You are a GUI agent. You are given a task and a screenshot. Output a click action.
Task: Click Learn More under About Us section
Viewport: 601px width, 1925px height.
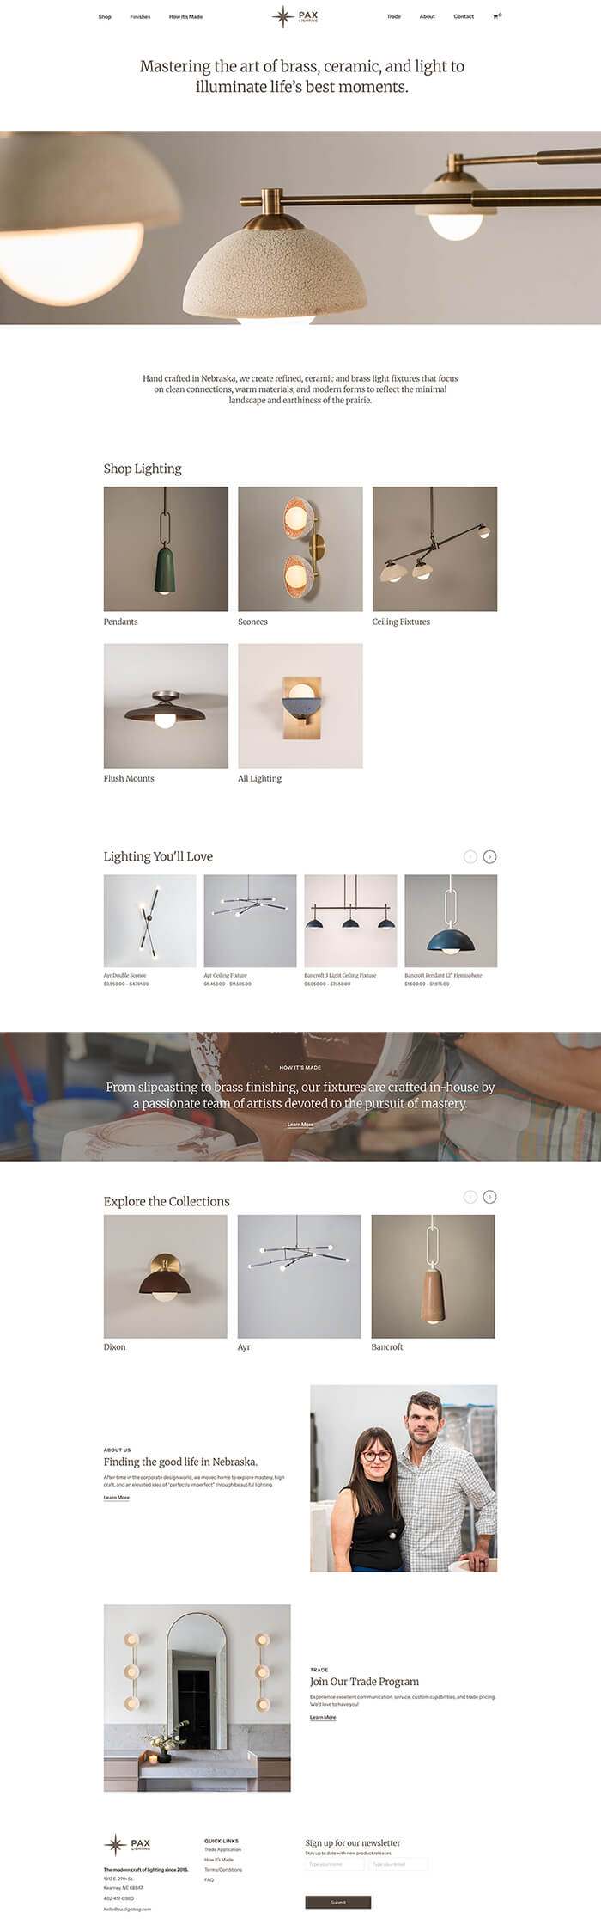117,1498
